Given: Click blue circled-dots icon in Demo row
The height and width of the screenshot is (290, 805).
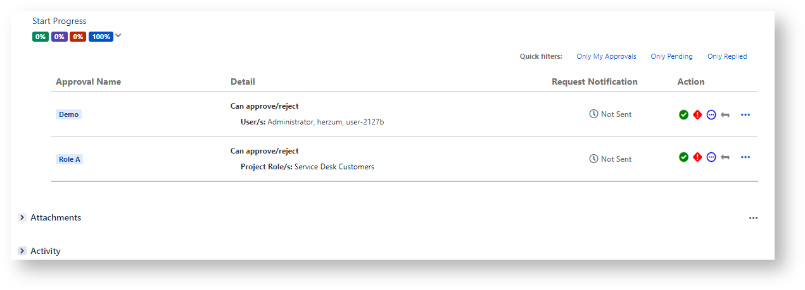Looking at the screenshot, I should (711, 115).
